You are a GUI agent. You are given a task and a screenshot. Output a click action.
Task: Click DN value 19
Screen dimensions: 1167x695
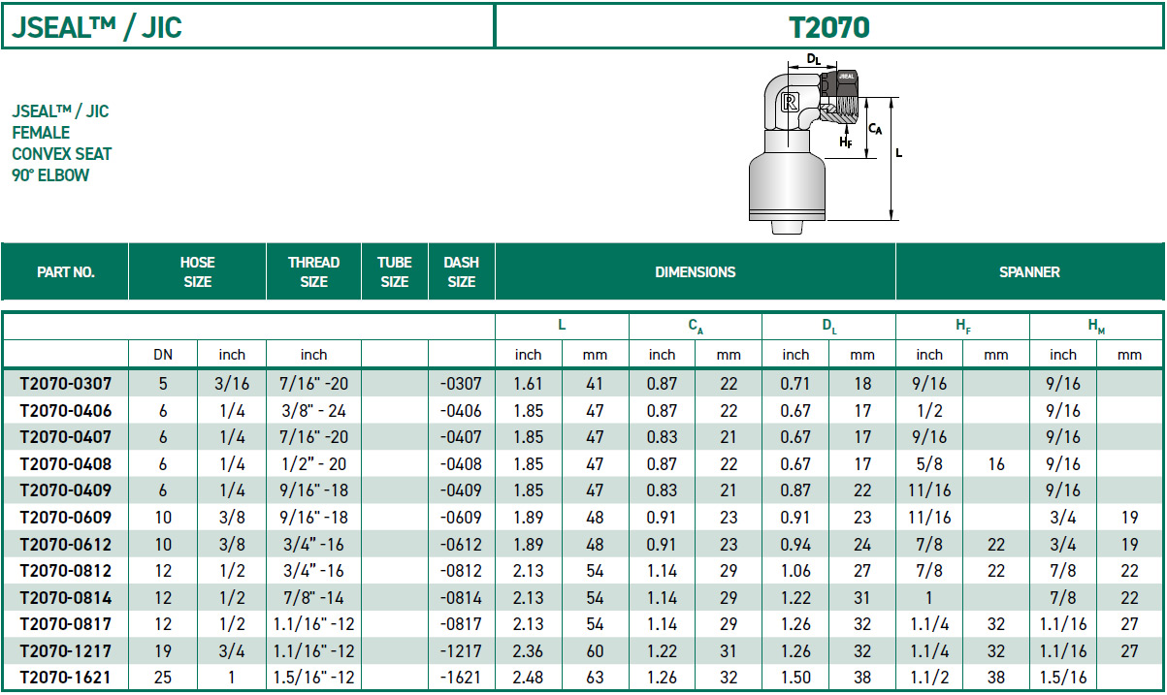(x=163, y=650)
